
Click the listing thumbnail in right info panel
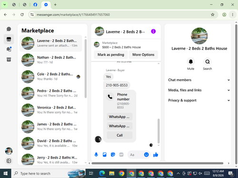(x=199, y=36)
